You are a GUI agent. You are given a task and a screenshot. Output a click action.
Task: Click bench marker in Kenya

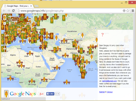pyautogui.click(x=44, y=79)
